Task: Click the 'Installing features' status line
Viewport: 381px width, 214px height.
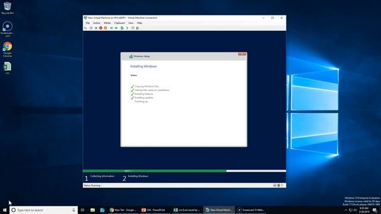Action: (144, 94)
